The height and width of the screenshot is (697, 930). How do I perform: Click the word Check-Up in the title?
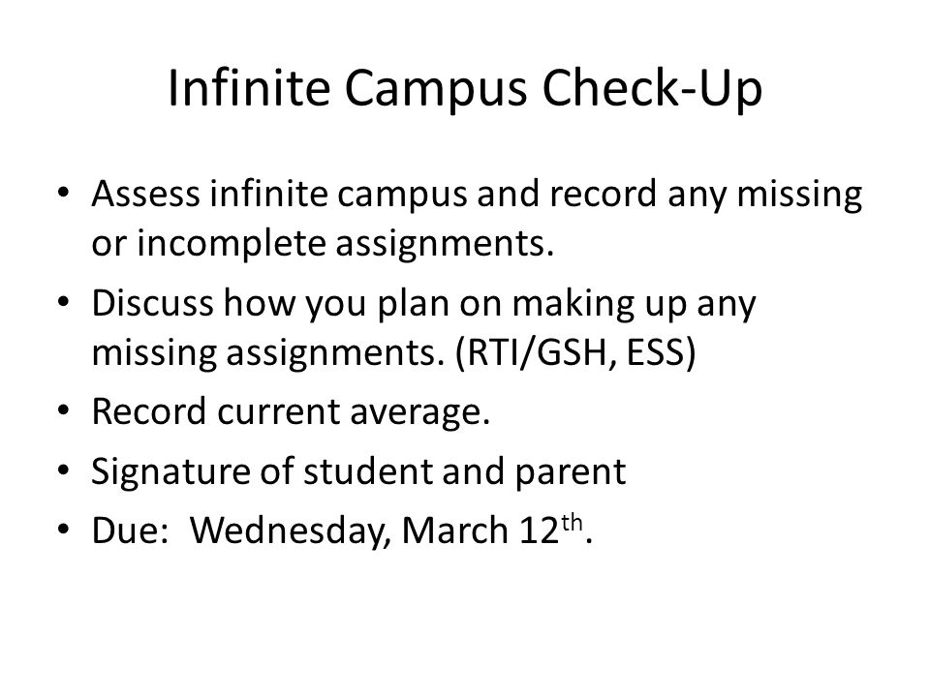(x=652, y=89)
